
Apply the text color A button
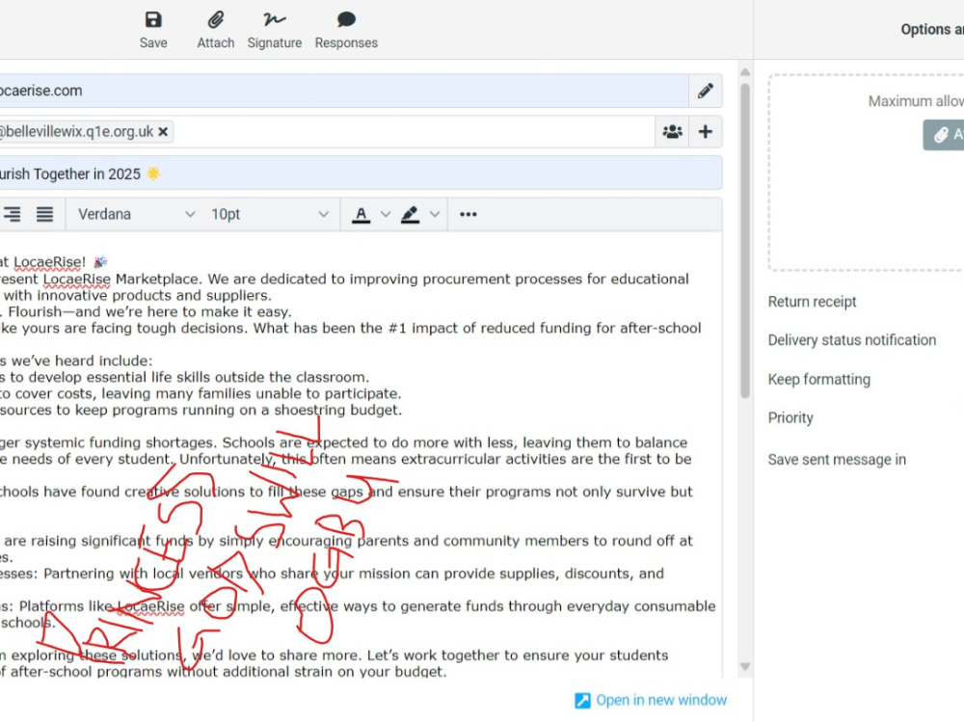coord(361,214)
